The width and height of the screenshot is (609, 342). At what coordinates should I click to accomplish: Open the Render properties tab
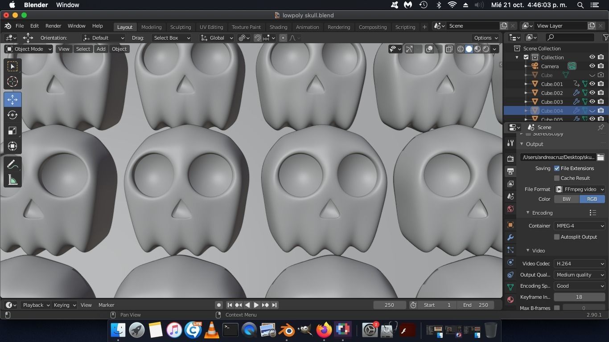pyautogui.click(x=510, y=159)
